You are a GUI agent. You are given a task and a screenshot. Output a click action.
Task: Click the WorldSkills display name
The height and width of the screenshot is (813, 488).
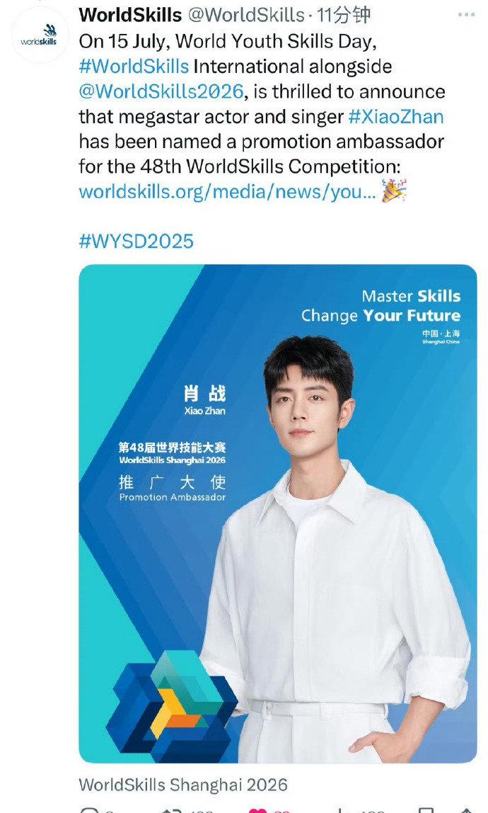[130, 15]
